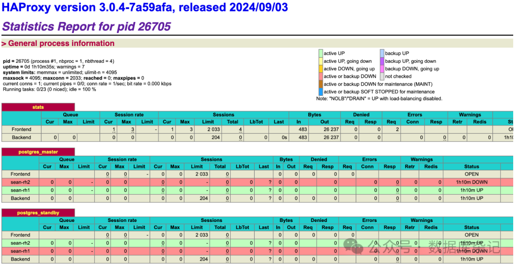Click 'Statistics Report for pid 26705' heading

[x=86, y=26]
